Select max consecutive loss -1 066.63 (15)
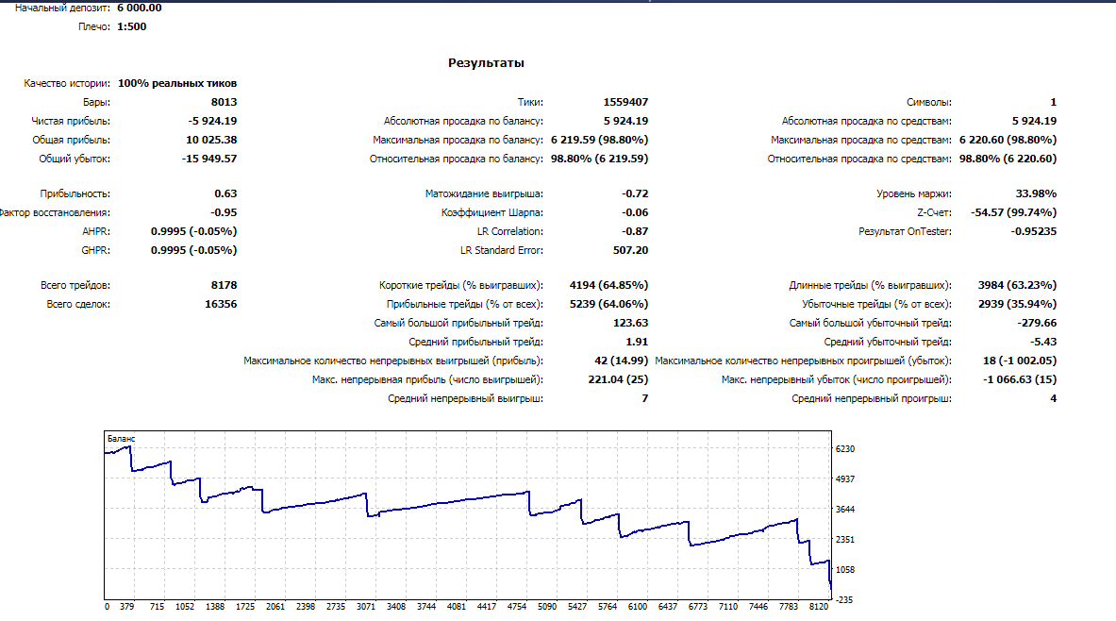This screenshot has width=1116, height=621. (1020, 379)
